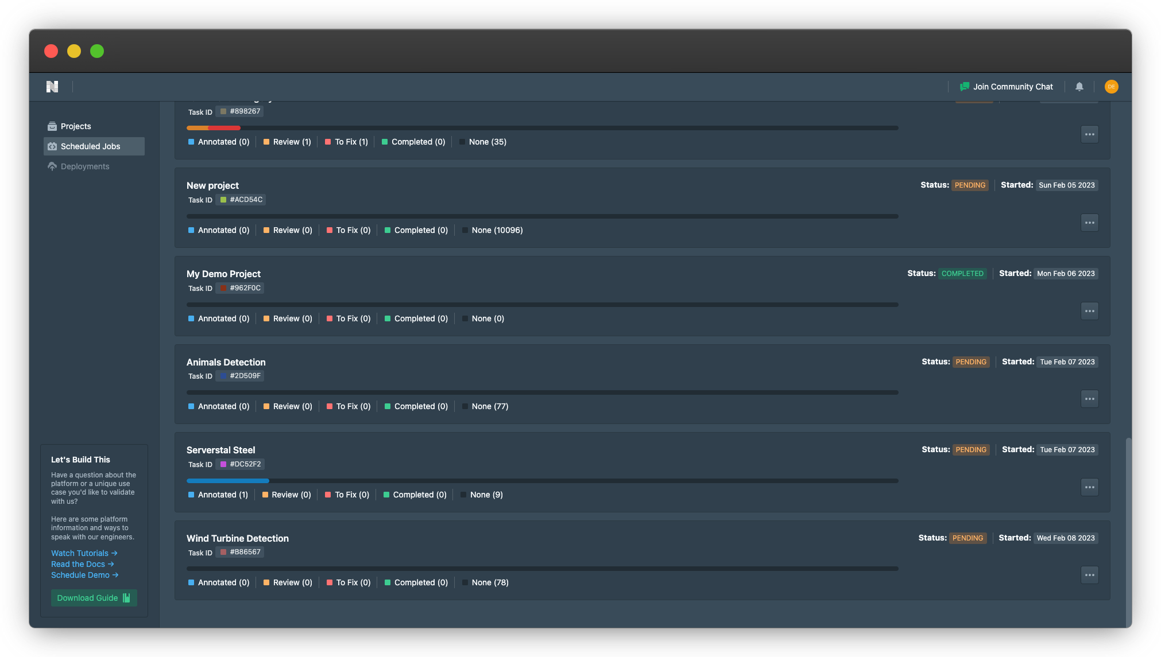Select Scheduled Jobs in the sidebar

tap(94, 146)
